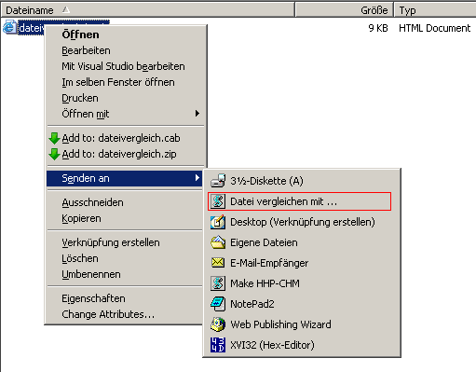Choose Drucken from the context menu
The width and height of the screenshot is (476, 372).
point(126,98)
